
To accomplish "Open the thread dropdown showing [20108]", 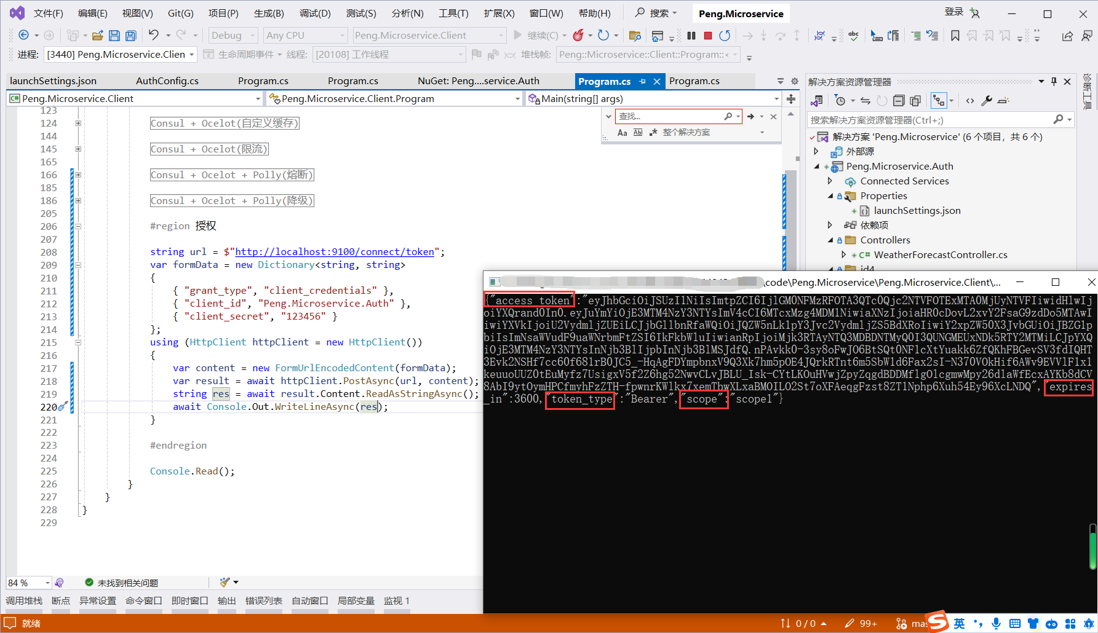I will click(x=389, y=55).
